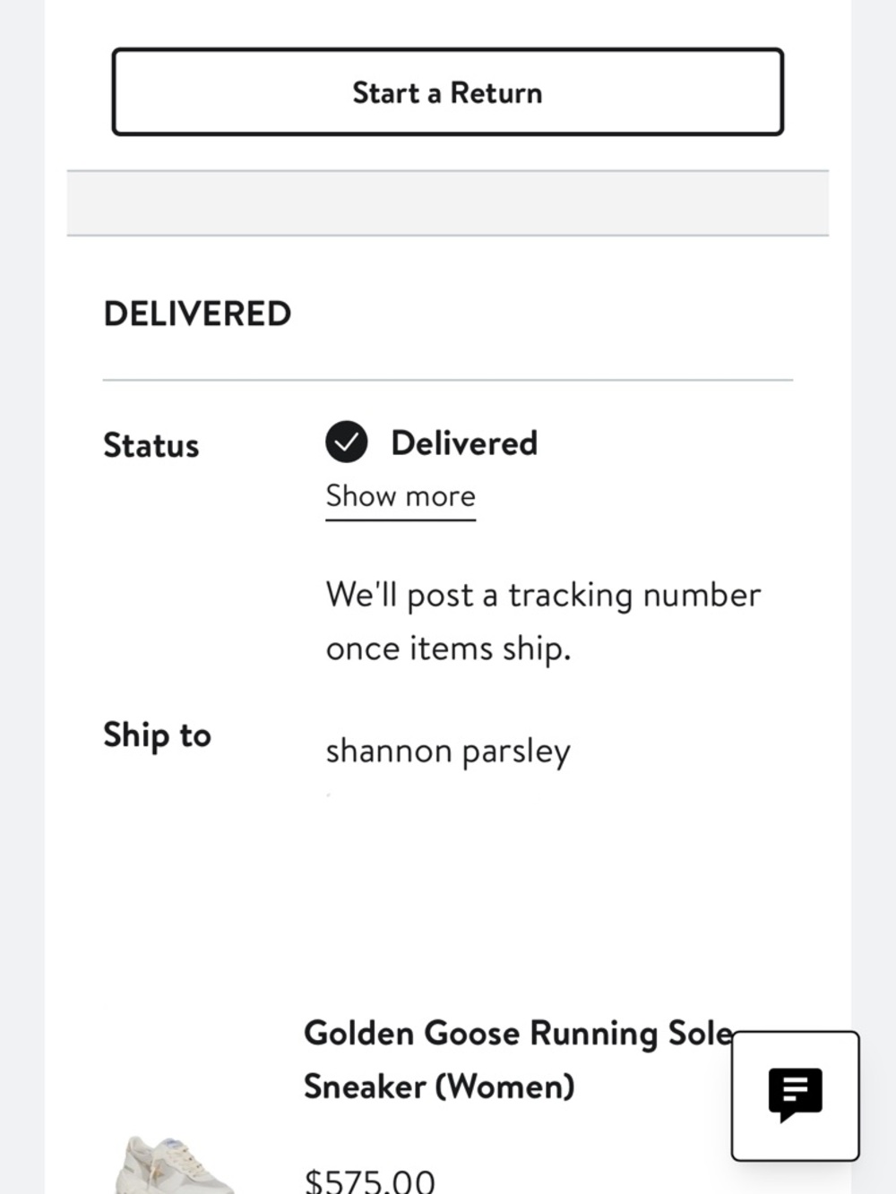Select the recipient name shannon parsley
Image resolution: width=896 pixels, height=1194 pixels.
click(447, 751)
